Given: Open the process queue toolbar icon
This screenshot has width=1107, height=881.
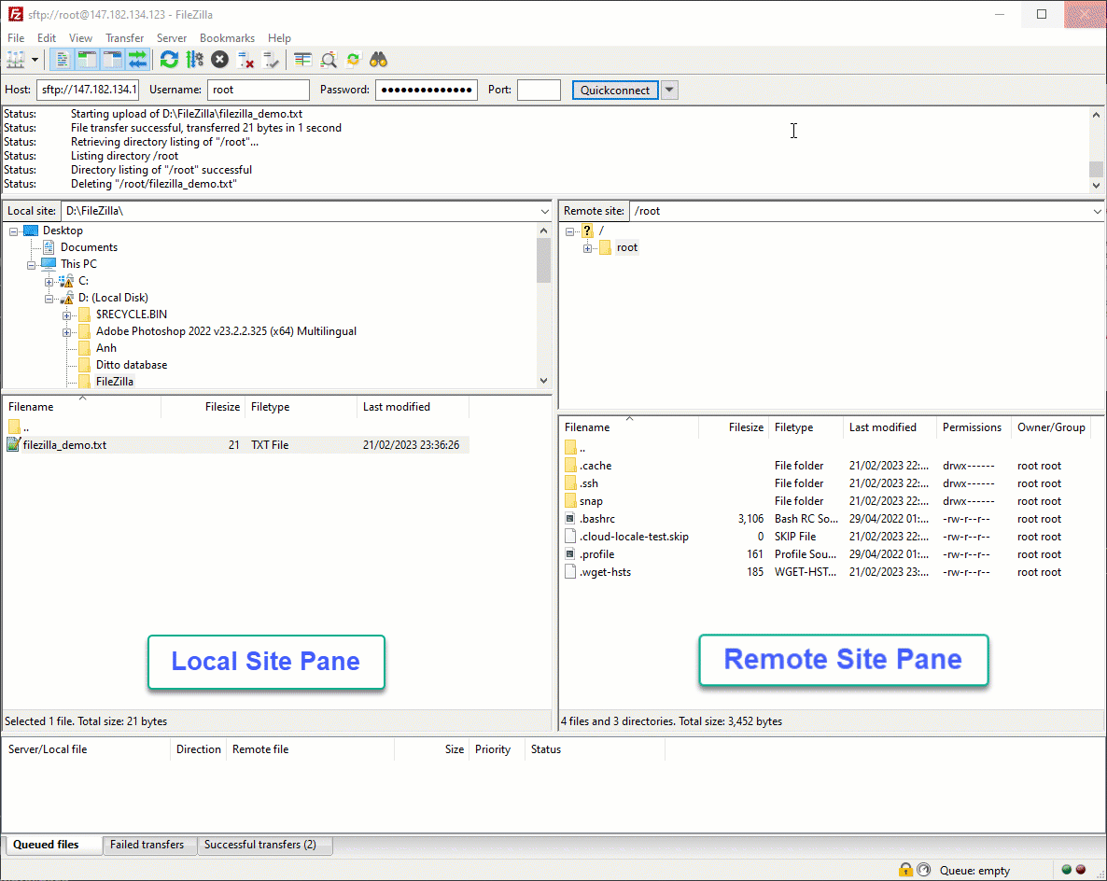Looking at the screenshot, I should coord(194,60).
